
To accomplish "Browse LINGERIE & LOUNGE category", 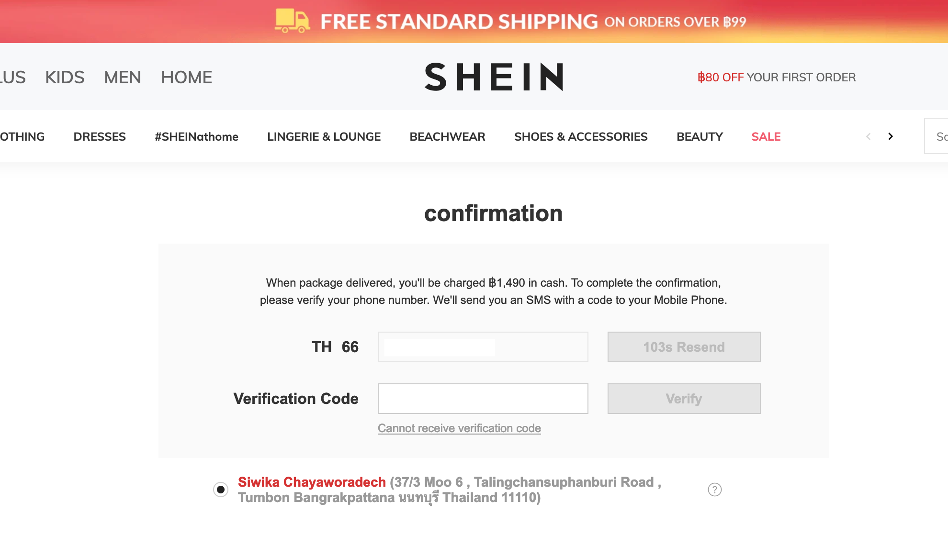I will (x=324, y=136).
